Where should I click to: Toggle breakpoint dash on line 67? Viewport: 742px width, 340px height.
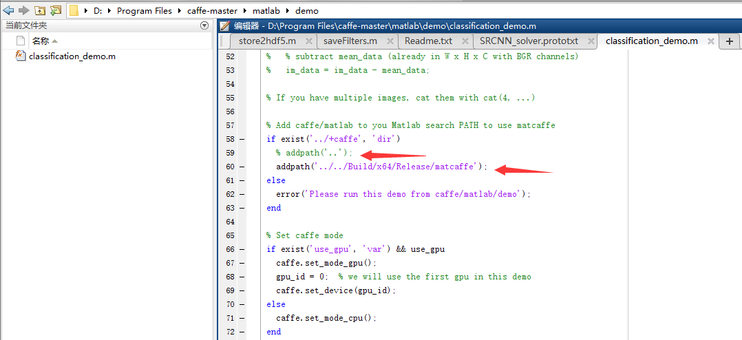tap(242, 263)
